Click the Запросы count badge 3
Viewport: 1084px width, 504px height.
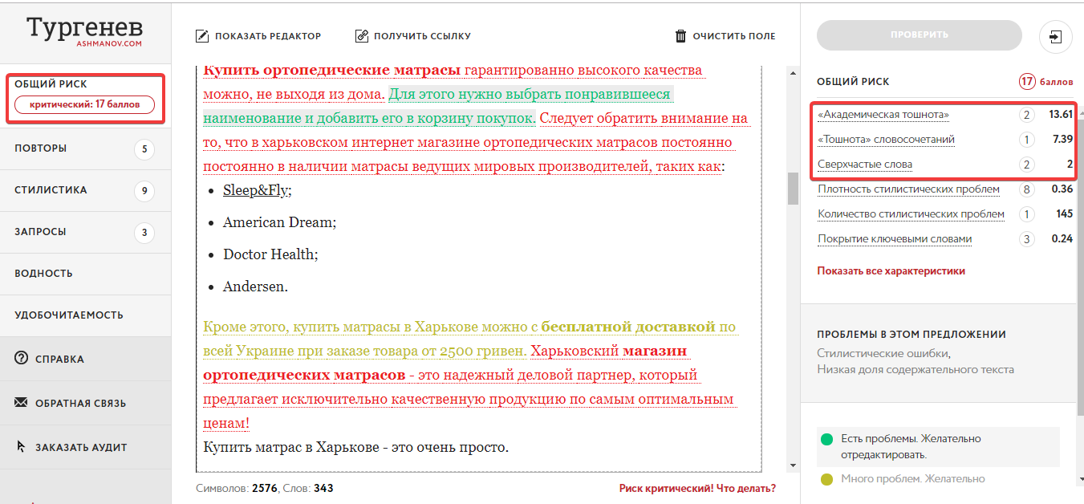point(144,233)
